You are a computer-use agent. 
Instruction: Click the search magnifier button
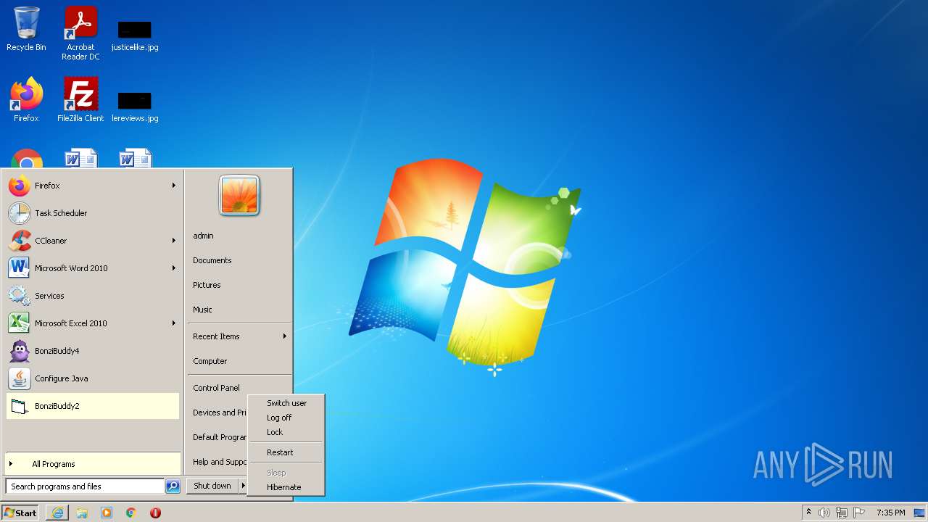pos(173,486)
